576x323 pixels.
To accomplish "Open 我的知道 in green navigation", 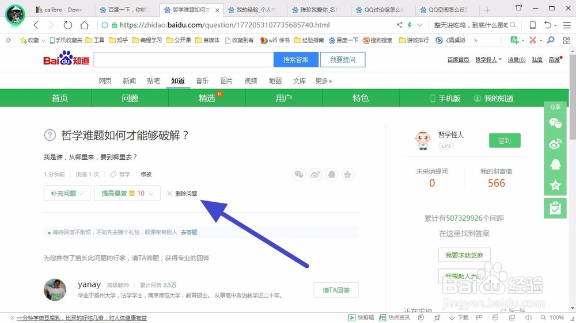I will coord(494,98).
